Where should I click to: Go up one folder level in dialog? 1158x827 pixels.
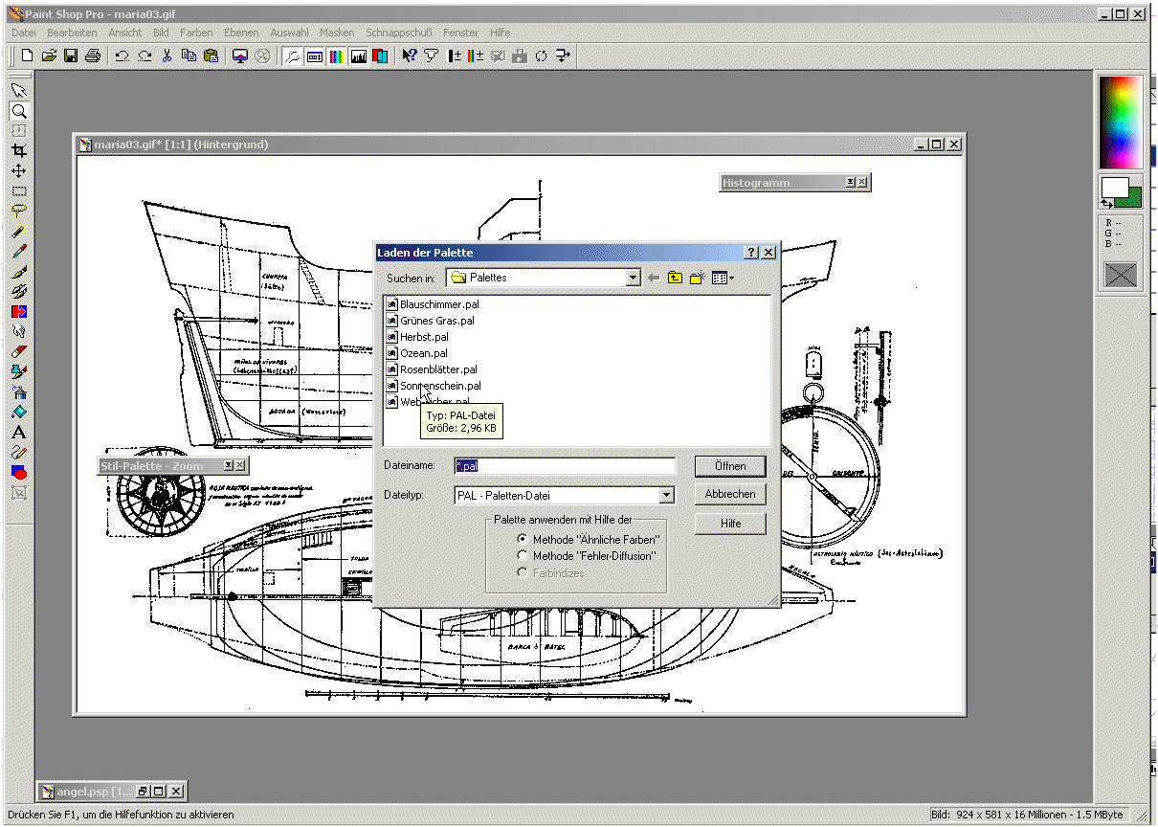tap(676, 278)
